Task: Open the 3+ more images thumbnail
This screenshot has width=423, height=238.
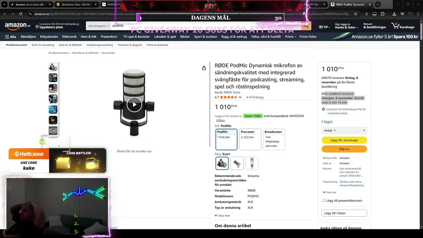Action: 53,120
